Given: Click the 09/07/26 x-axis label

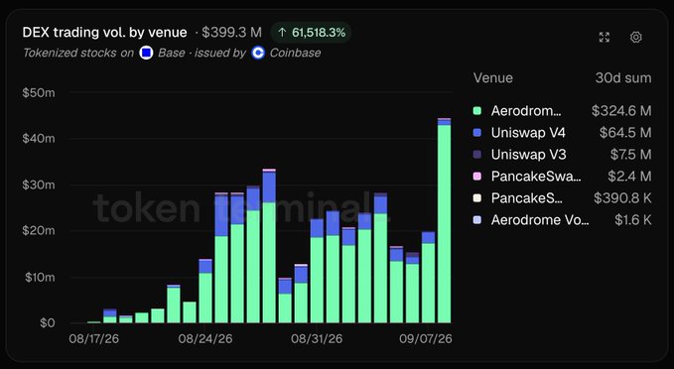Looking at the screenshot, I should [426, 339].
